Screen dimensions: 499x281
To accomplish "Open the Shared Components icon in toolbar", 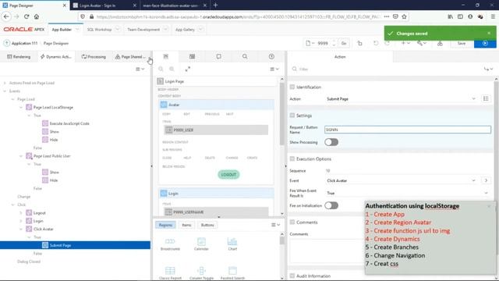I will (x=440, y=44).
